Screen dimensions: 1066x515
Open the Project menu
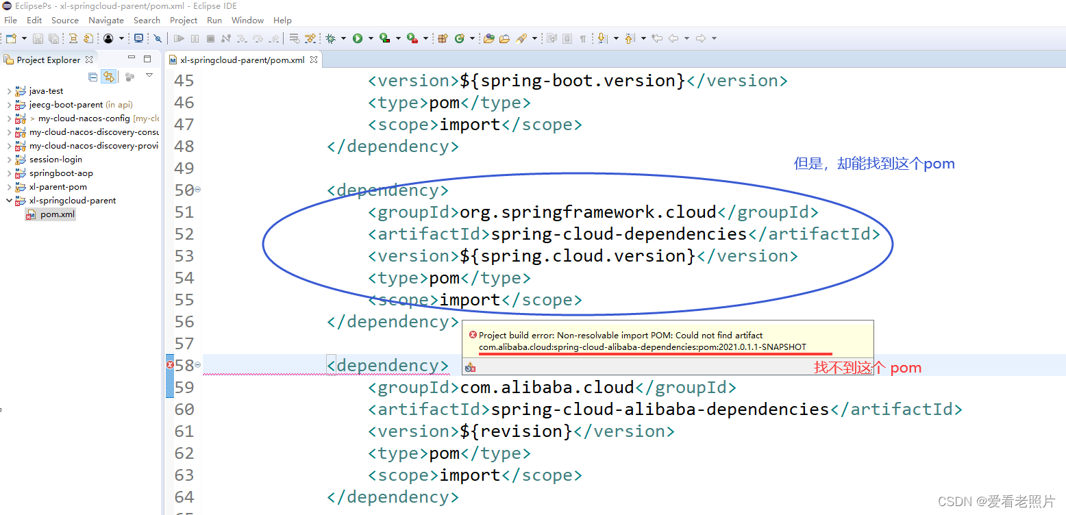184,20
